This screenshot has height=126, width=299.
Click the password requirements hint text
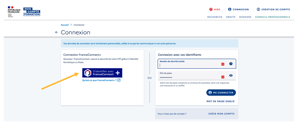click(x=195, y=85)
